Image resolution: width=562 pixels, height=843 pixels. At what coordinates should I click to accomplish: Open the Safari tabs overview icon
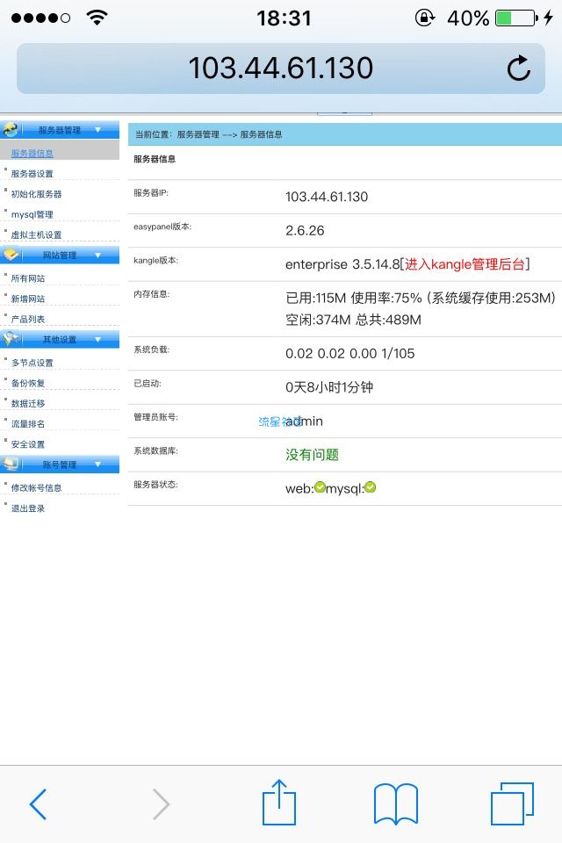click(512, 803)
